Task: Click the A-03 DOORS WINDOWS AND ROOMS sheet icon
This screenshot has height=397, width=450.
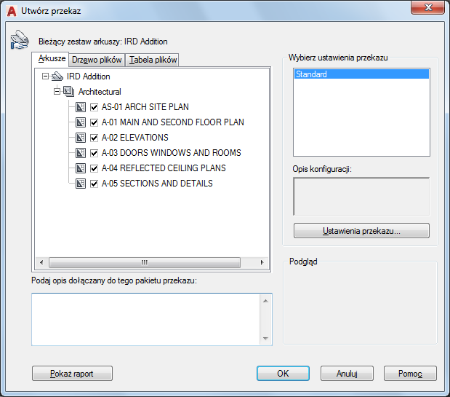Action: pyautogui.click(x=81, y=153)
